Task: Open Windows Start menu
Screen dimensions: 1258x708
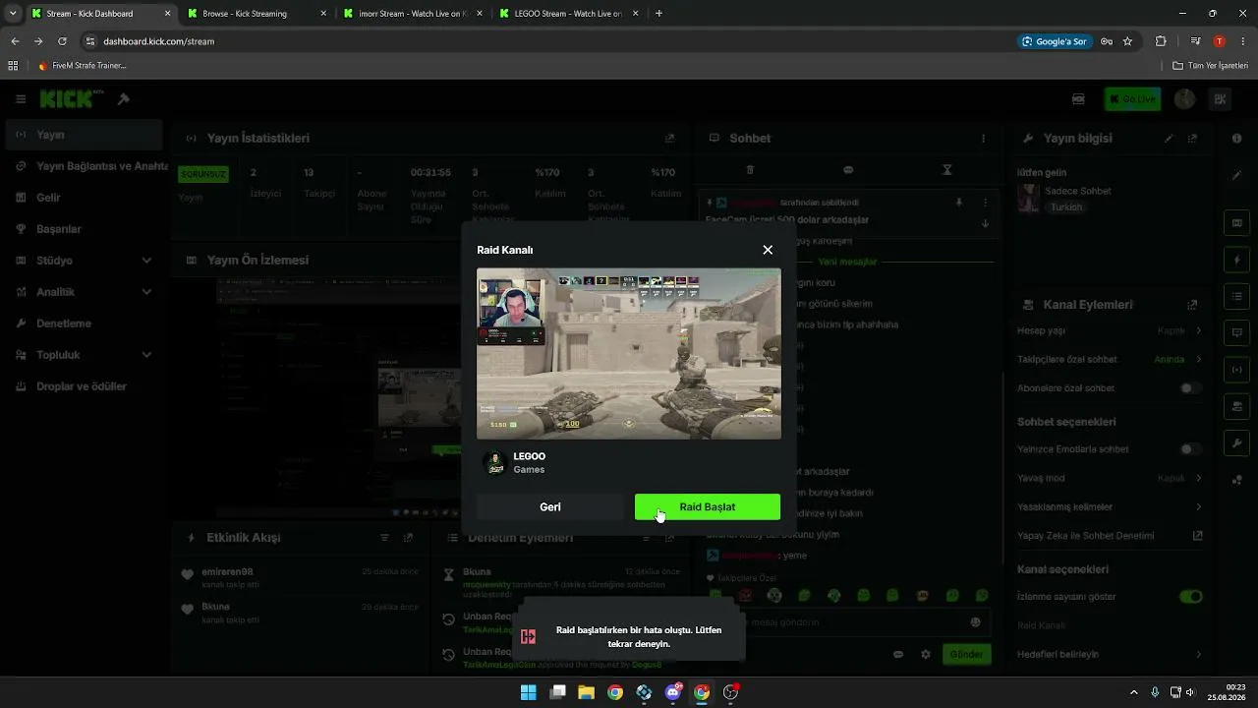Action: [529, 692]
